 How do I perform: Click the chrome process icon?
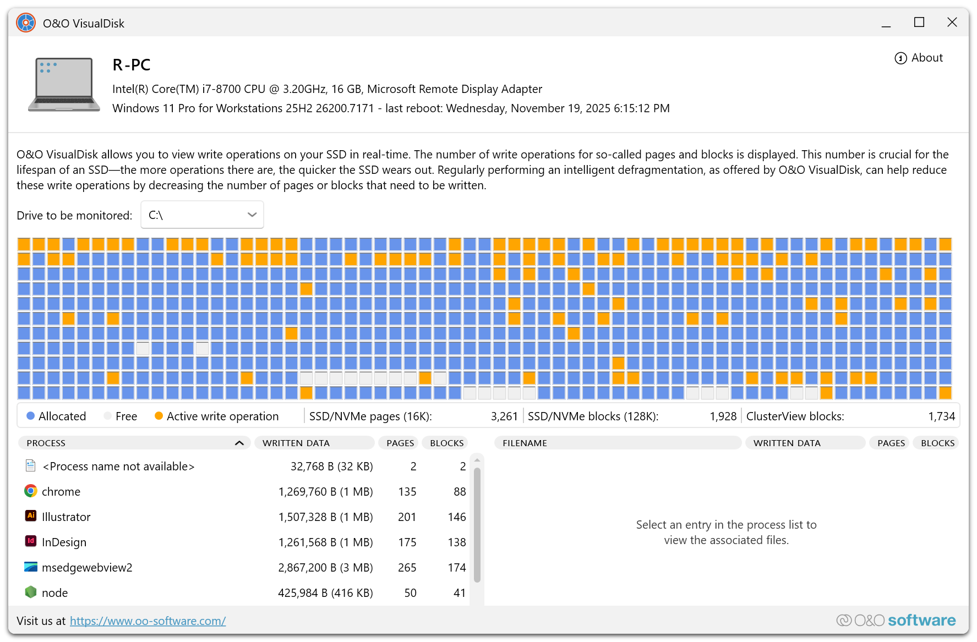pyautogui.click(x=31, y=491)
